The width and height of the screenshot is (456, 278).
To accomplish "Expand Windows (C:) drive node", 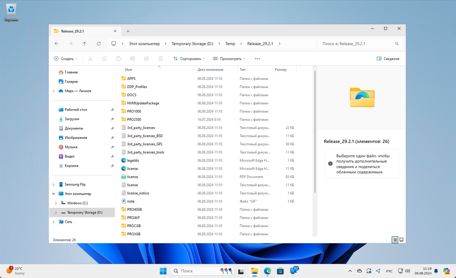I will (56, 203).
